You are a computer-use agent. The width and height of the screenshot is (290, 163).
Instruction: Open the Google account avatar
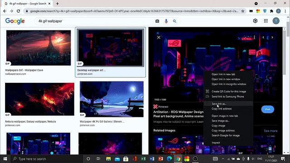(x=276, y=21)
